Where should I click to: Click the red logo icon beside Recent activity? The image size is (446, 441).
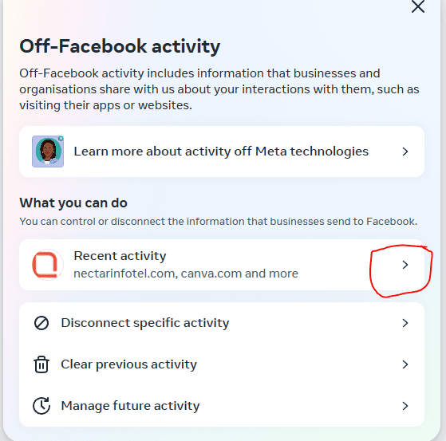(47, 265)
